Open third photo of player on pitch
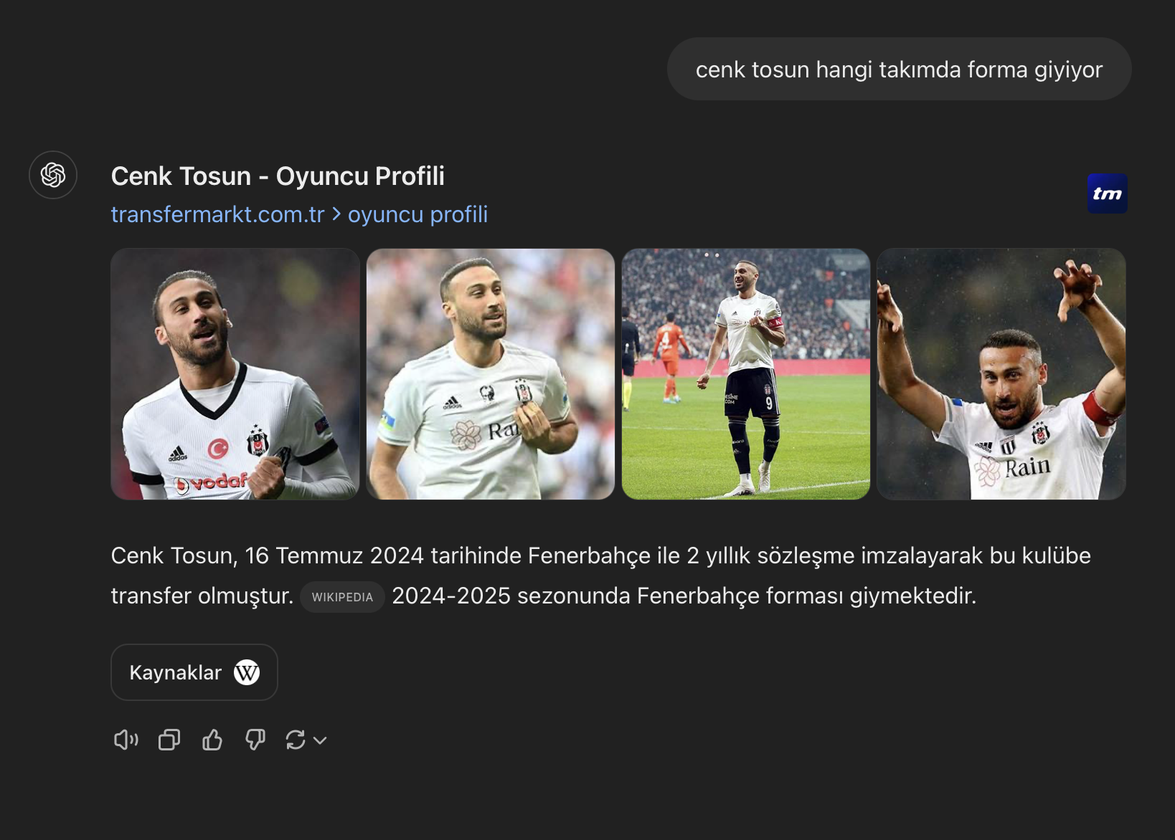The width and height of the screenshot is (1175, 840). point(746,374)
